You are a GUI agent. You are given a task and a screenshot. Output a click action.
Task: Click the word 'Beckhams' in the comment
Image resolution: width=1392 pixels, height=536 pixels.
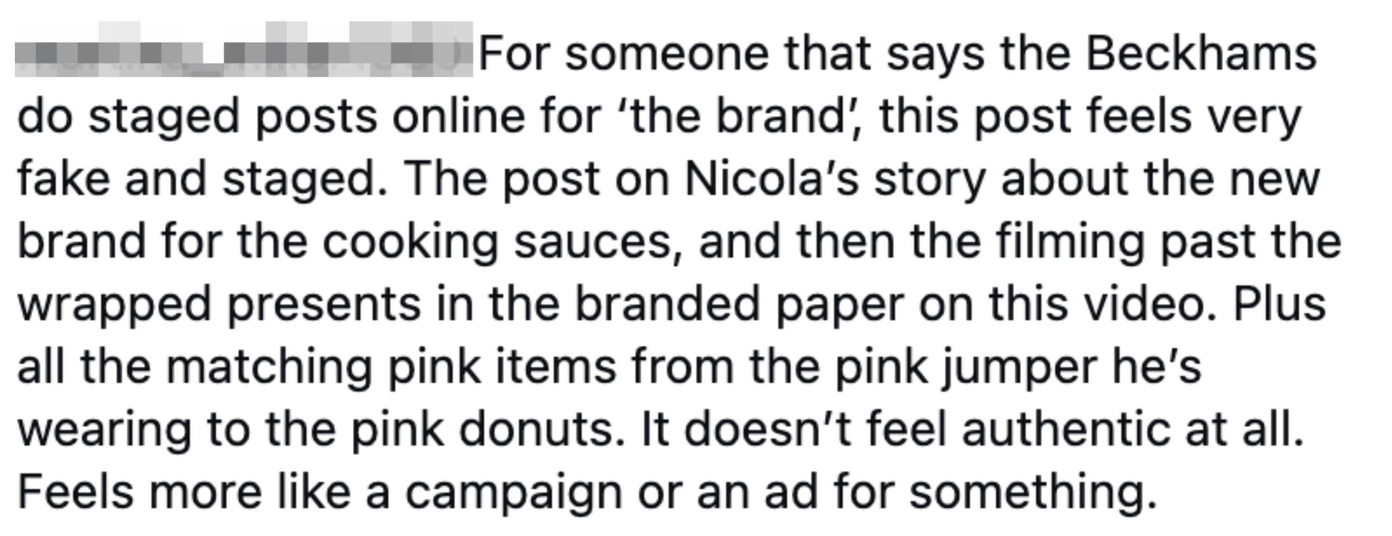(1201, 54)
